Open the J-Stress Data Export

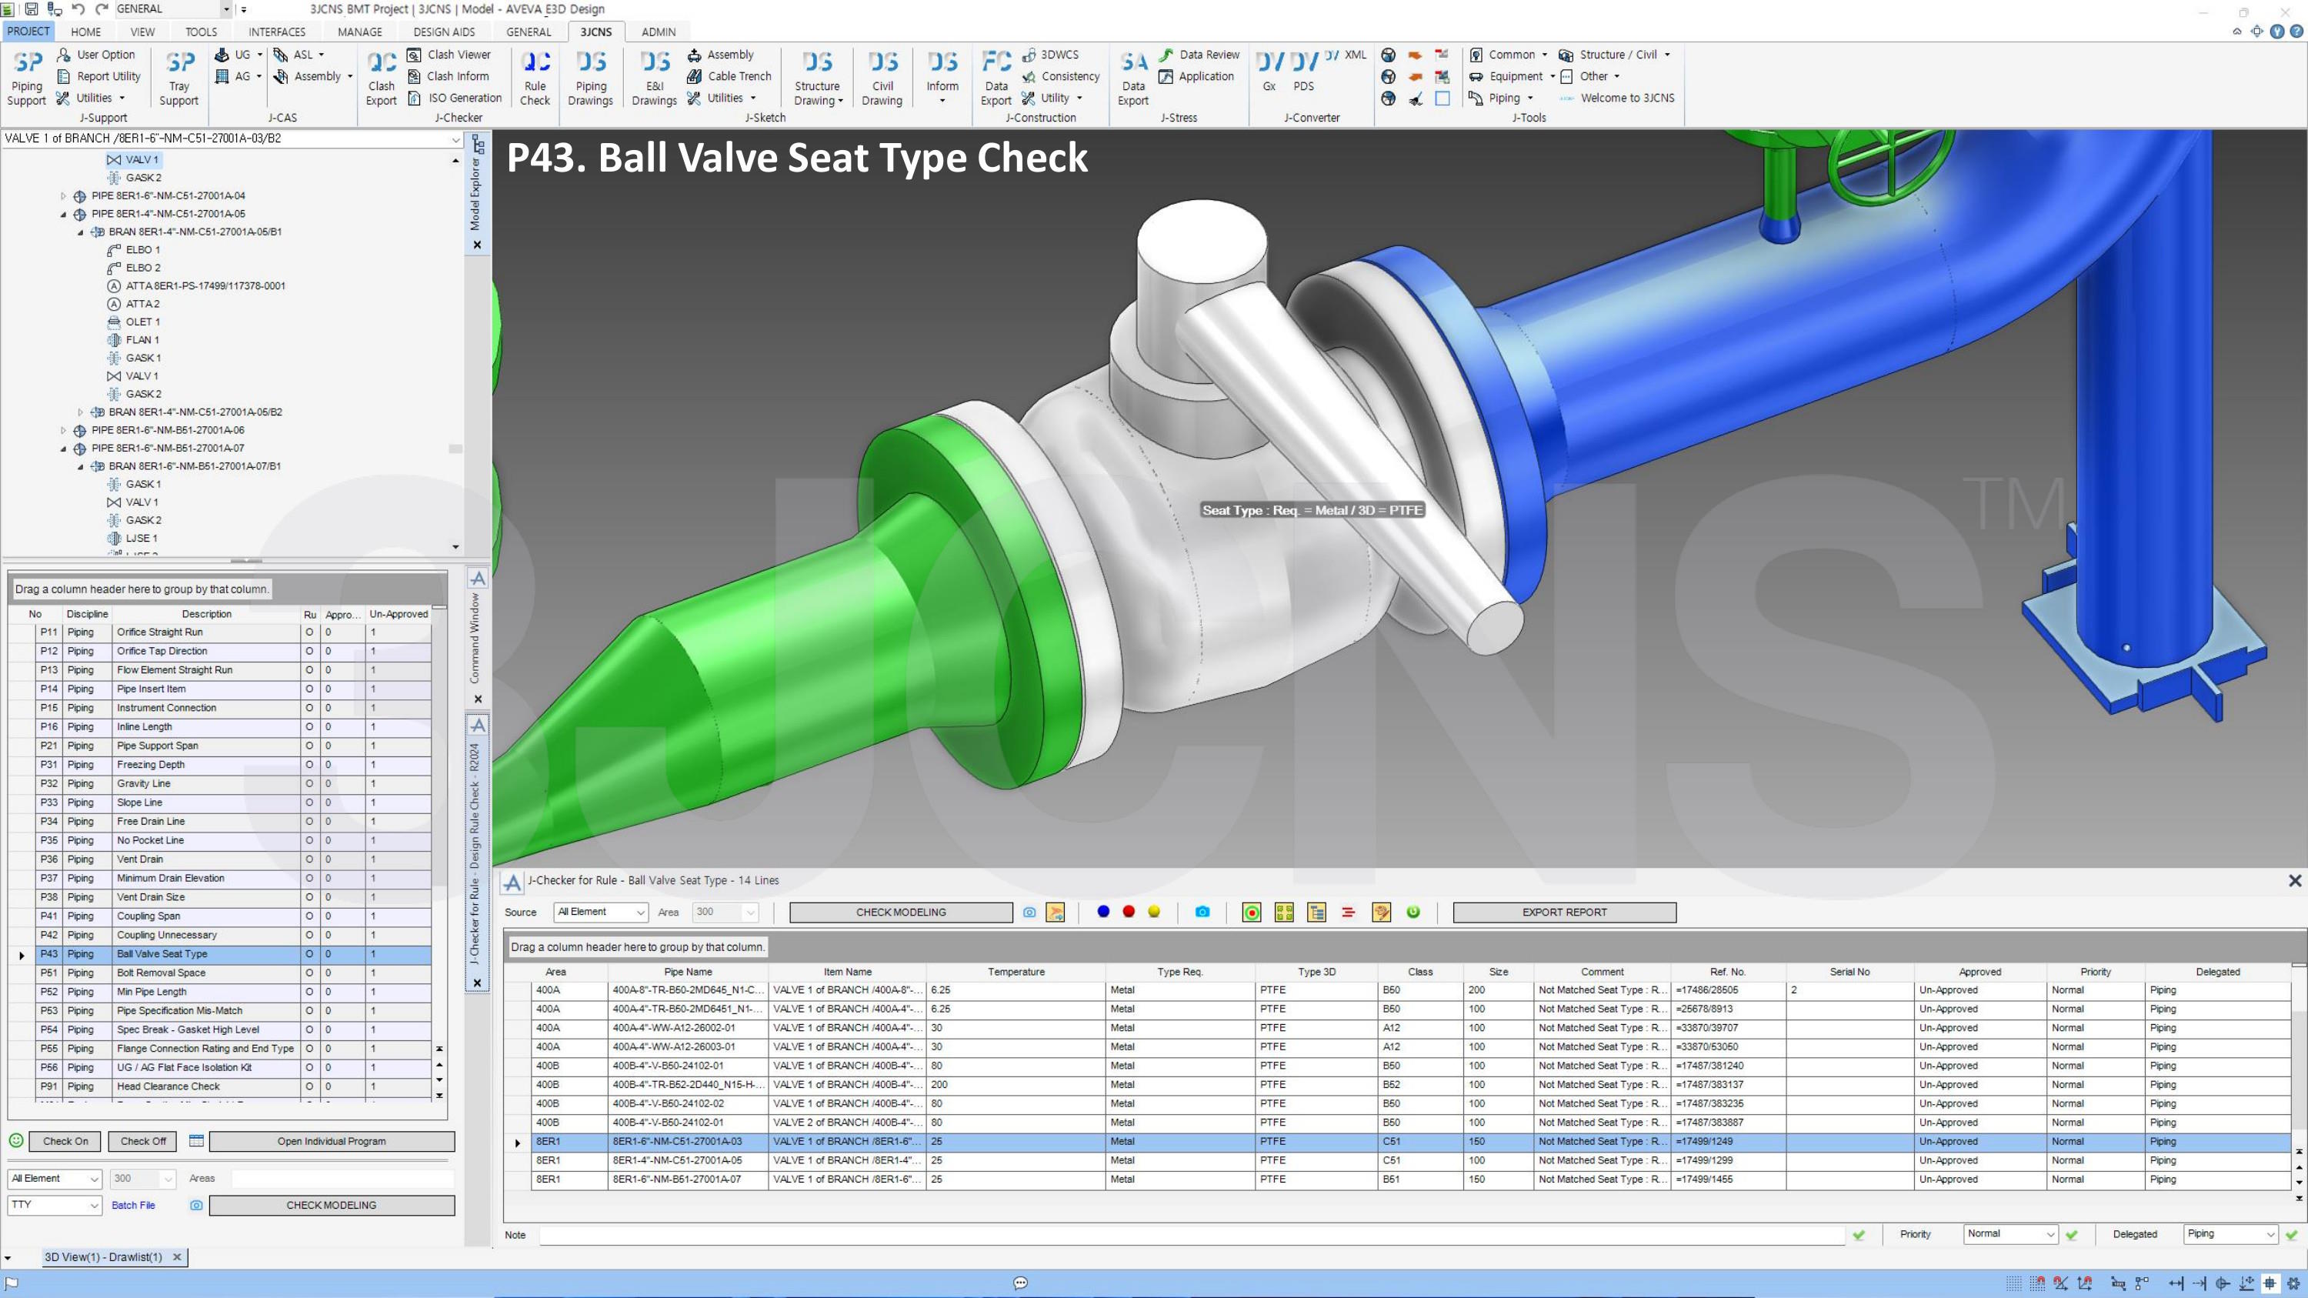[x=1132, y=77]
